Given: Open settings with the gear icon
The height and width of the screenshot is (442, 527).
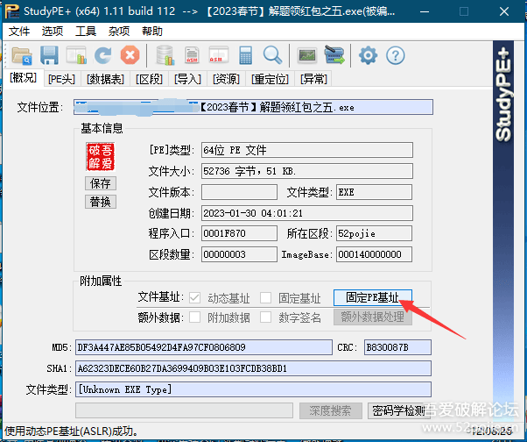Looking at the screenshot, I should coord(368,55).
